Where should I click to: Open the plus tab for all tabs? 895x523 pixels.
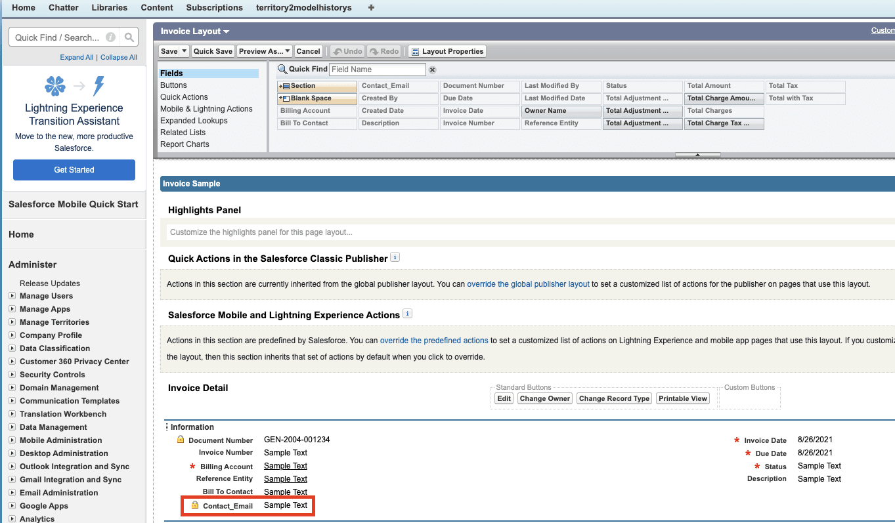point(371,8)
